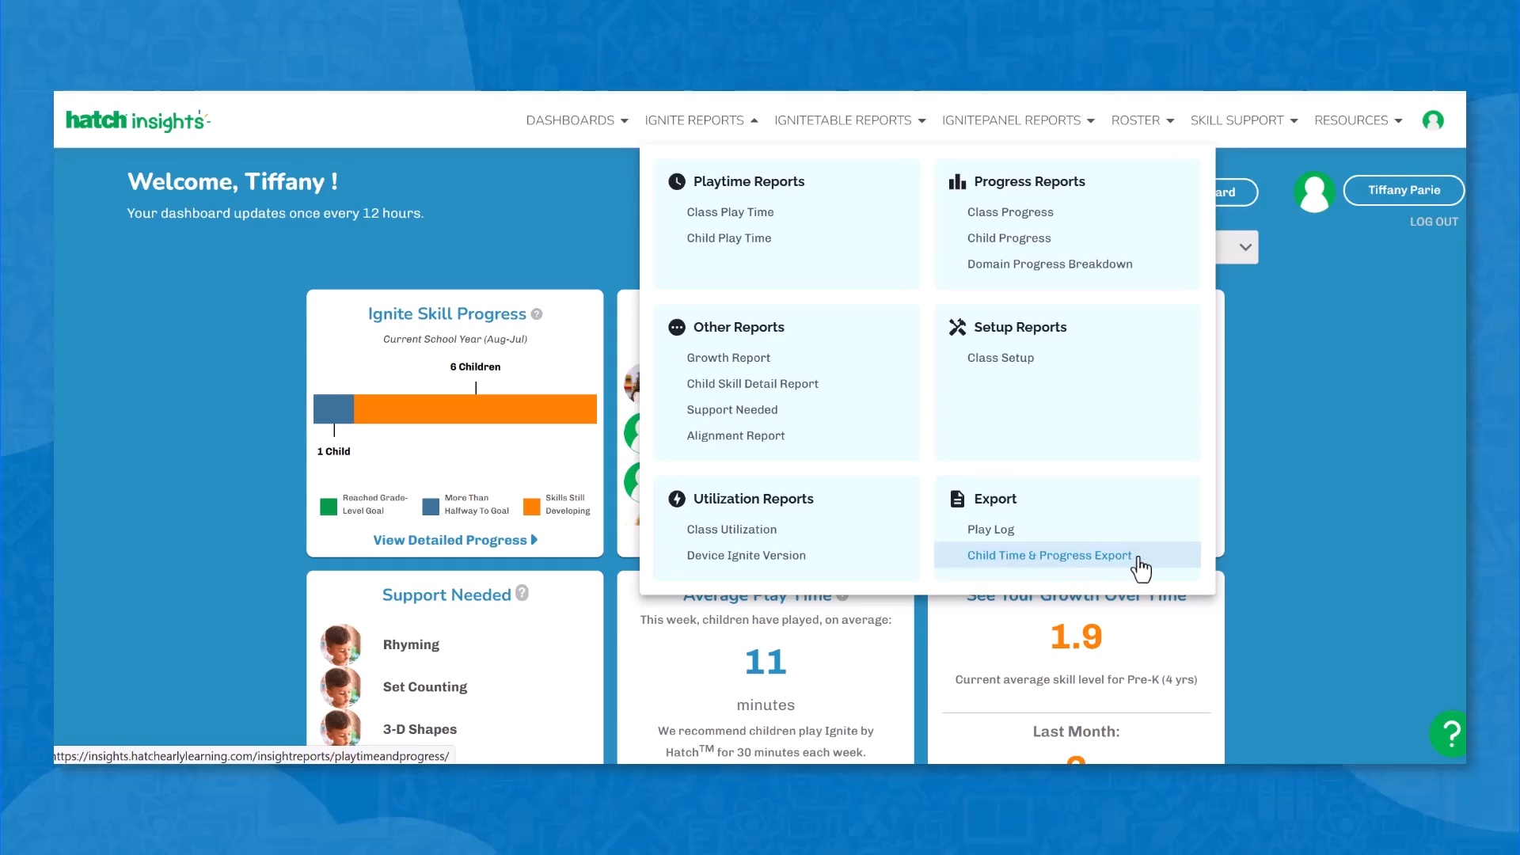Click the hatch insights logo
This screenshot has height=855, width=1520.
click(138, 120)
